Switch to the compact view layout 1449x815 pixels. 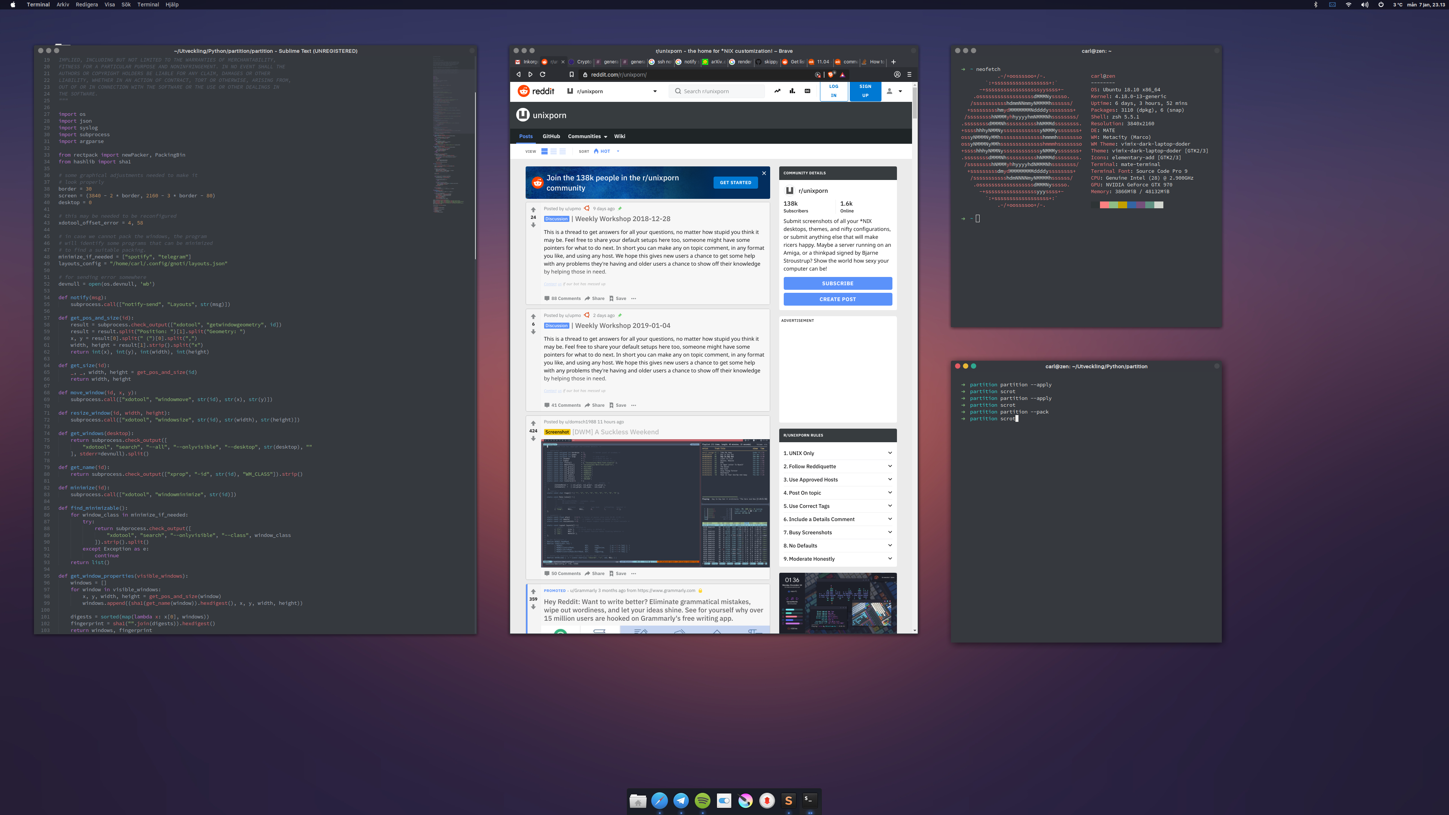[563, 151]
